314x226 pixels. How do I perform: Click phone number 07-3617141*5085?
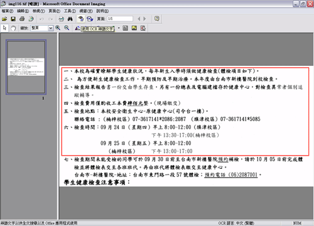coord(240,119)
